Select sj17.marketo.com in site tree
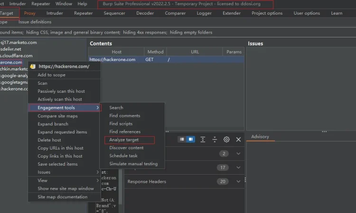The image size is (356, 213). pos(19,43)
